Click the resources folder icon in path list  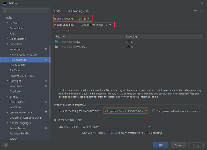[57, 47]
